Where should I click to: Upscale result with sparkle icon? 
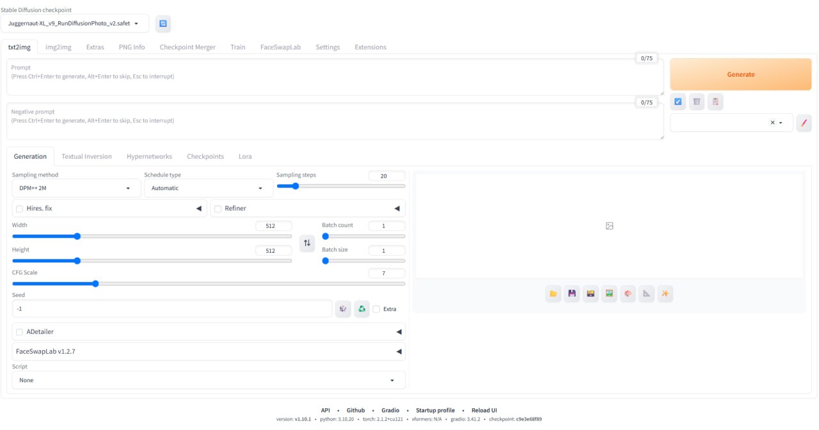665,294
